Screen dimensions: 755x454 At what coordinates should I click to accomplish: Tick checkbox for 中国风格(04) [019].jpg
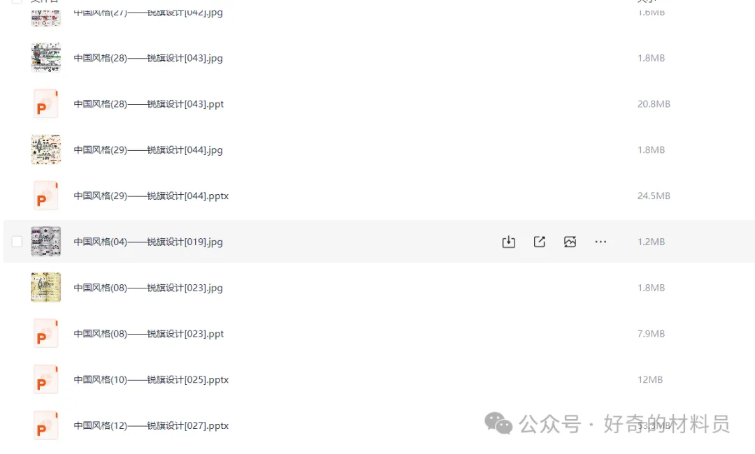pos(17,242)
